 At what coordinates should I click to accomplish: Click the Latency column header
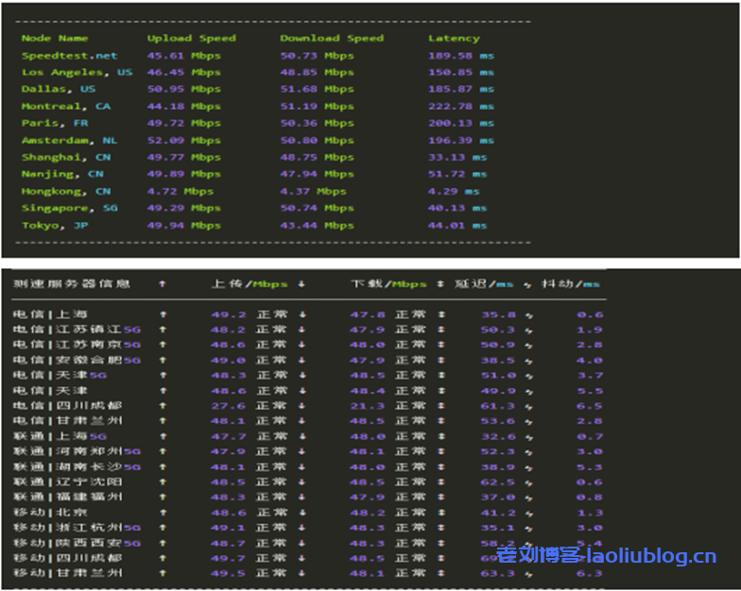click(454, 39)
